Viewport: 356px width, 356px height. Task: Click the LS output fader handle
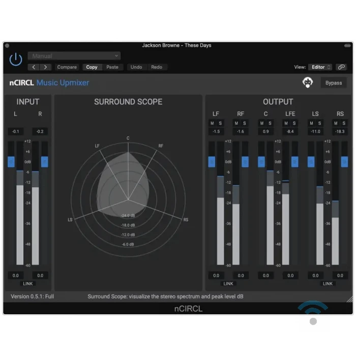tap(311, 162)
